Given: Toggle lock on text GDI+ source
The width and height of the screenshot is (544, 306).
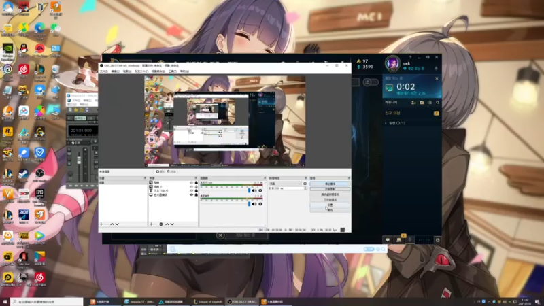Looking at the screenshot, I should point(196,191).
